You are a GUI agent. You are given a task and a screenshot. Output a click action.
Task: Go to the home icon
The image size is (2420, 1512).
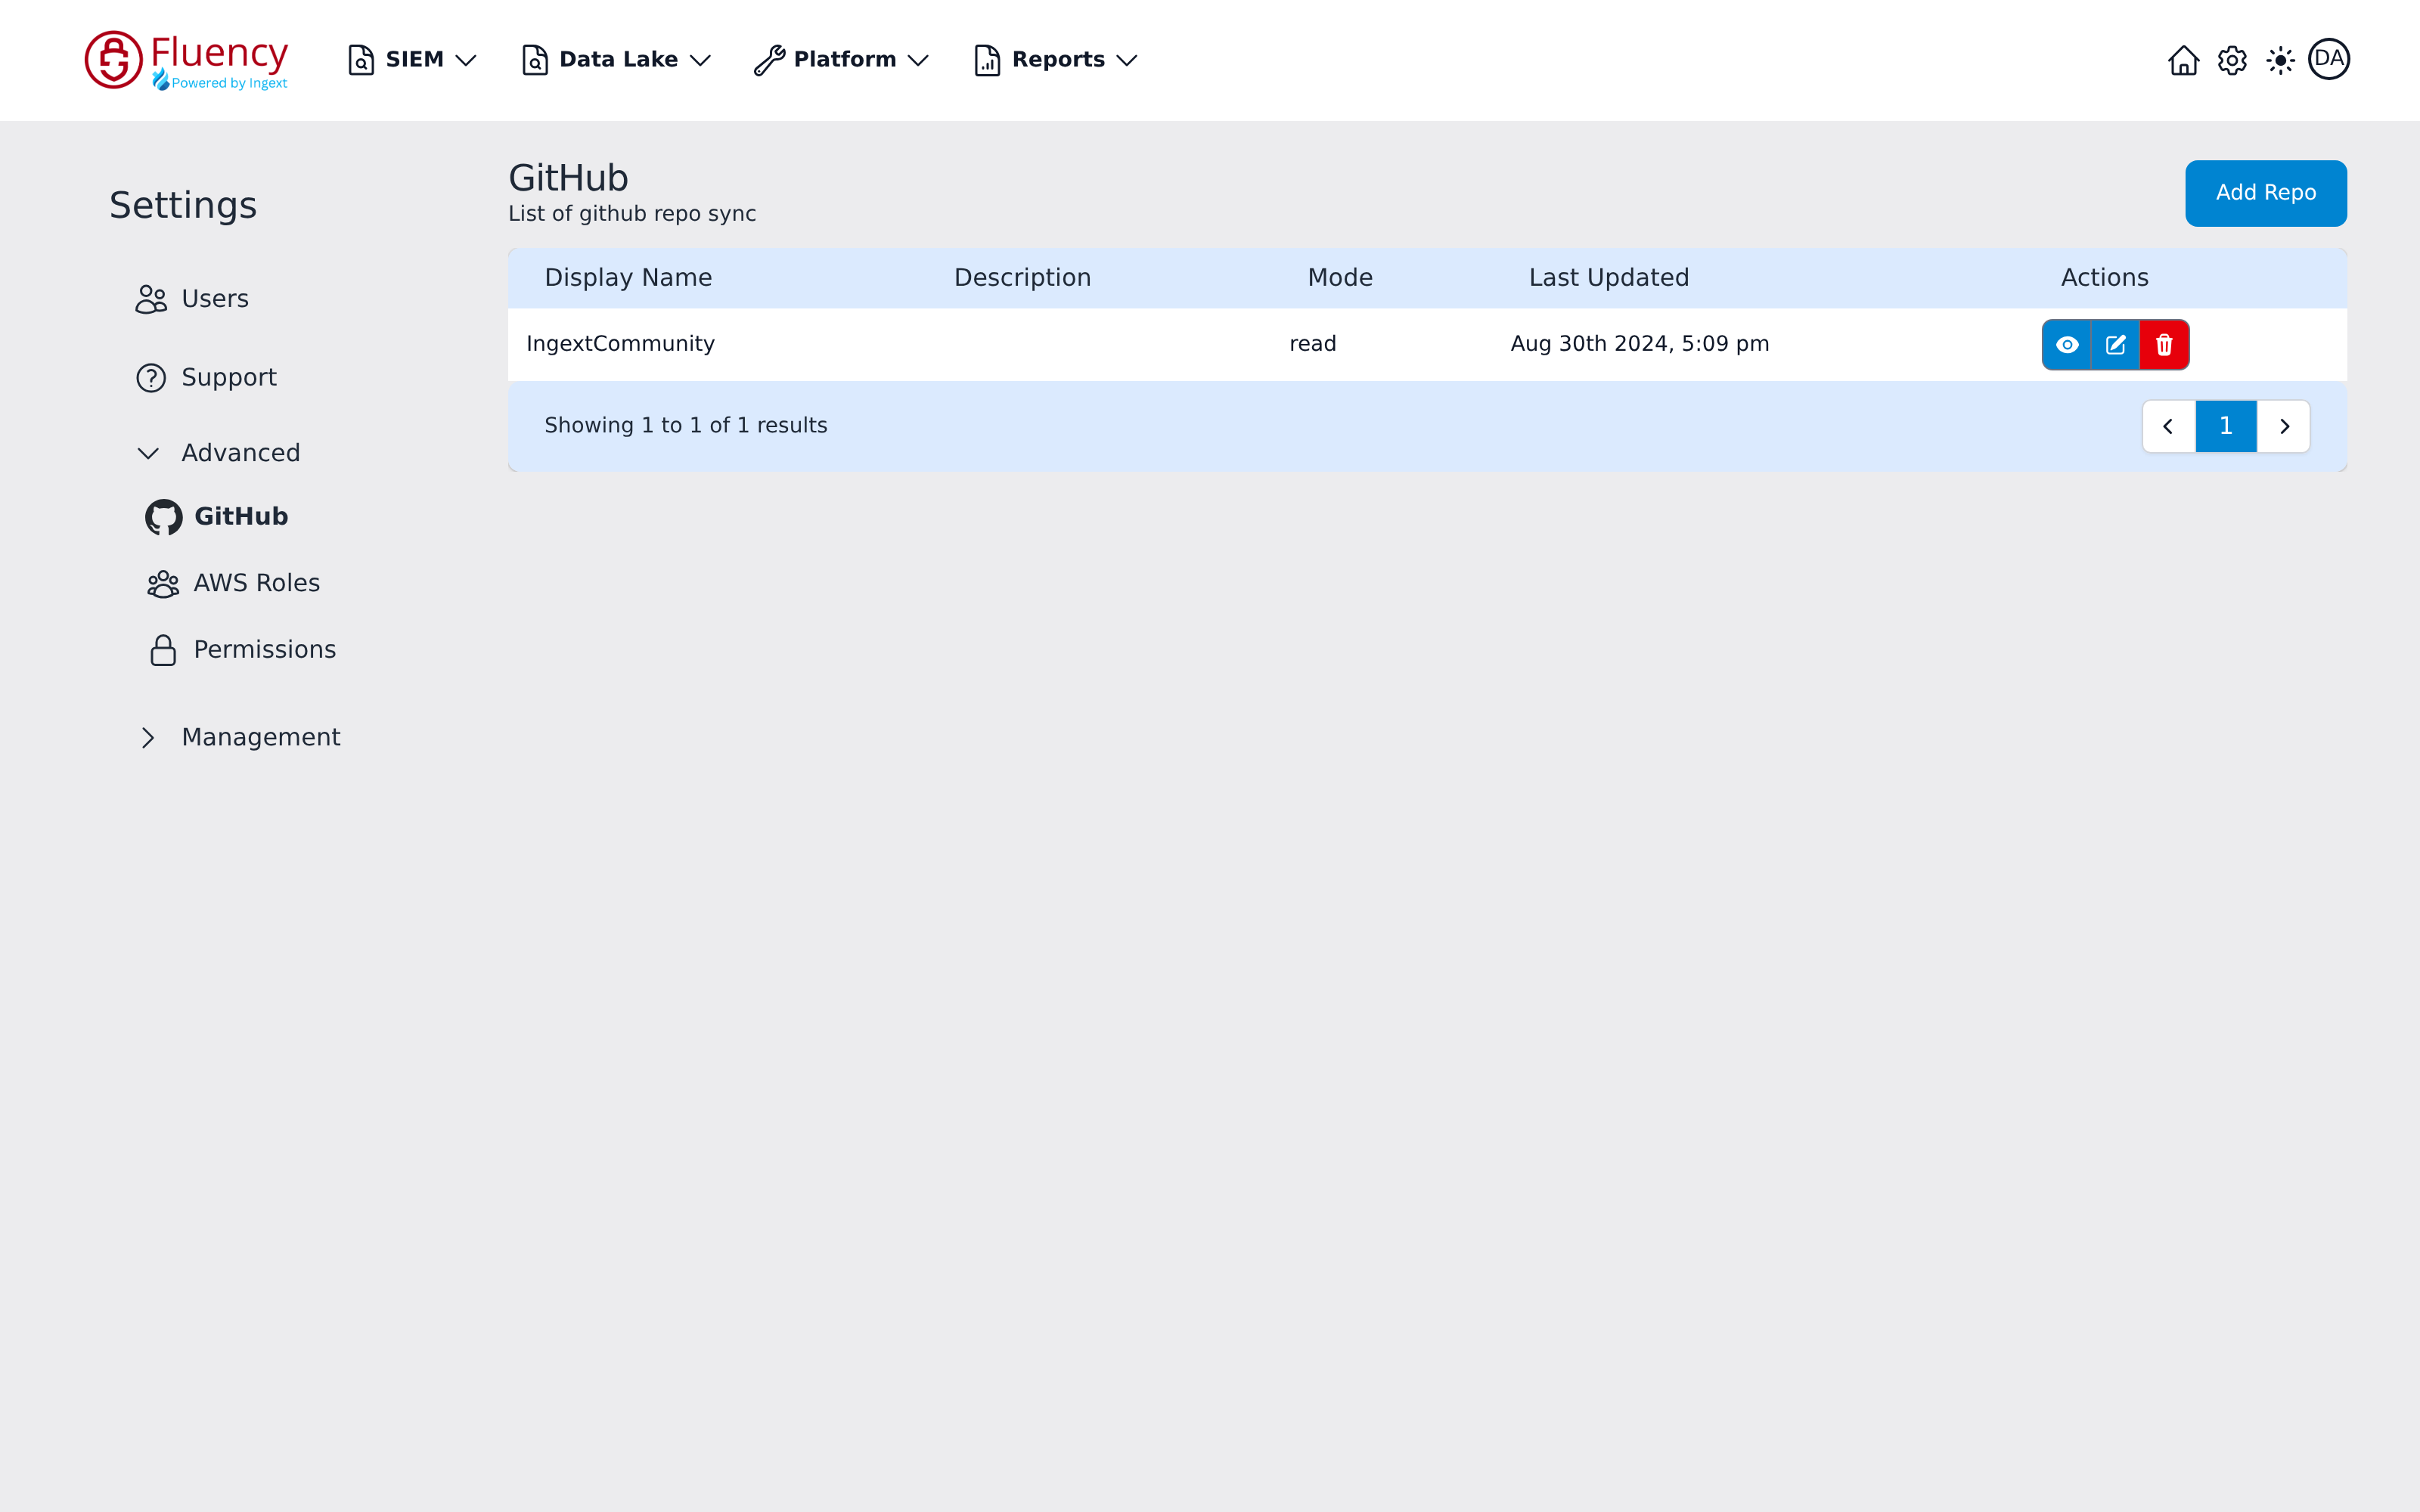2183,60
